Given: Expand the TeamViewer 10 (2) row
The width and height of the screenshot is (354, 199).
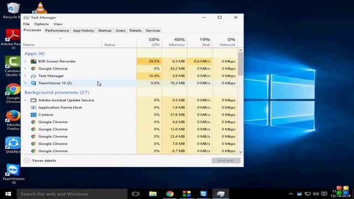Looking at the screenshot, I should point(25,83).
